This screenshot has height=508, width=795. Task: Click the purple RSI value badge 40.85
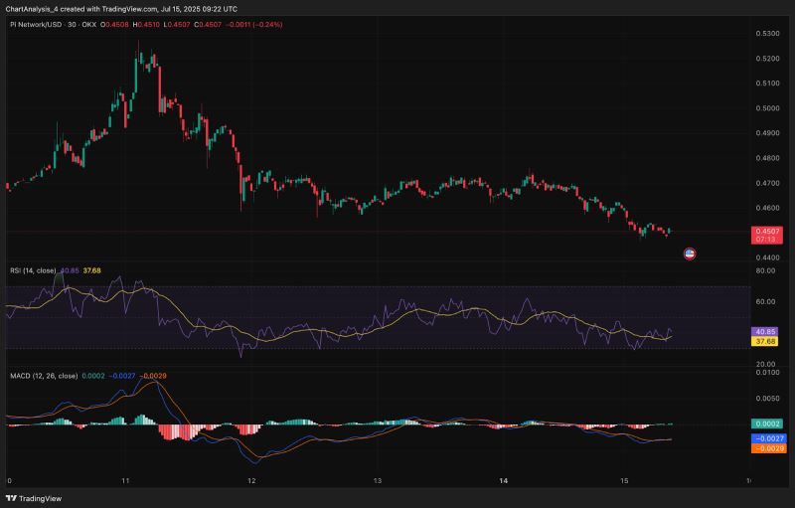pos(765,331)
